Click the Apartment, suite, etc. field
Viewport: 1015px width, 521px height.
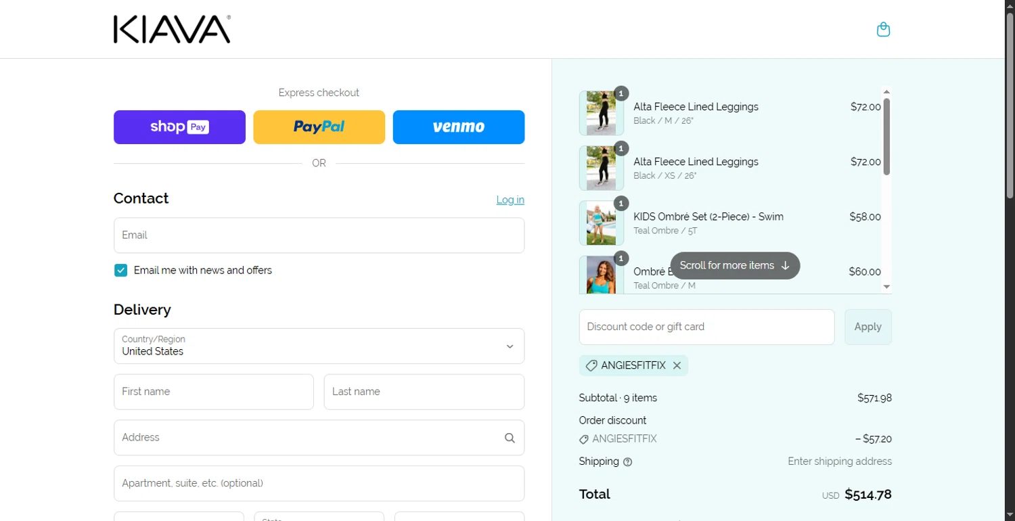point(319,483)
